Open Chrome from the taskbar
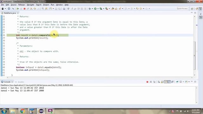Screen dimensions: 203x114 [23, 111]
